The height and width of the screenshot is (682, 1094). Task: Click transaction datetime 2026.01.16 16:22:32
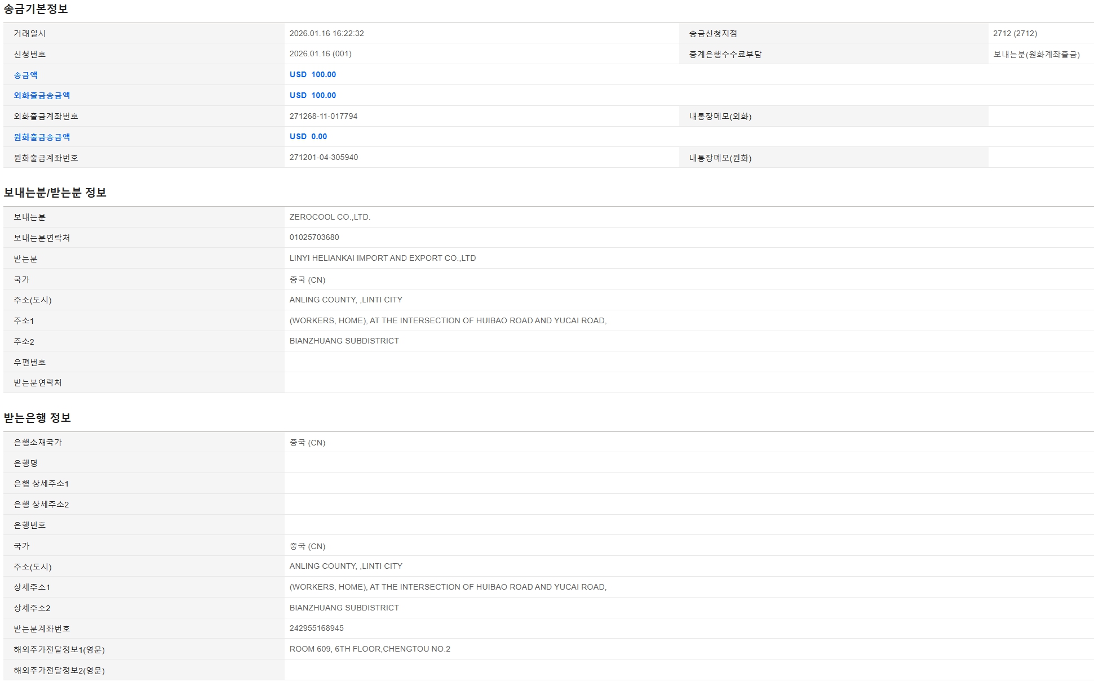point(326,33)
